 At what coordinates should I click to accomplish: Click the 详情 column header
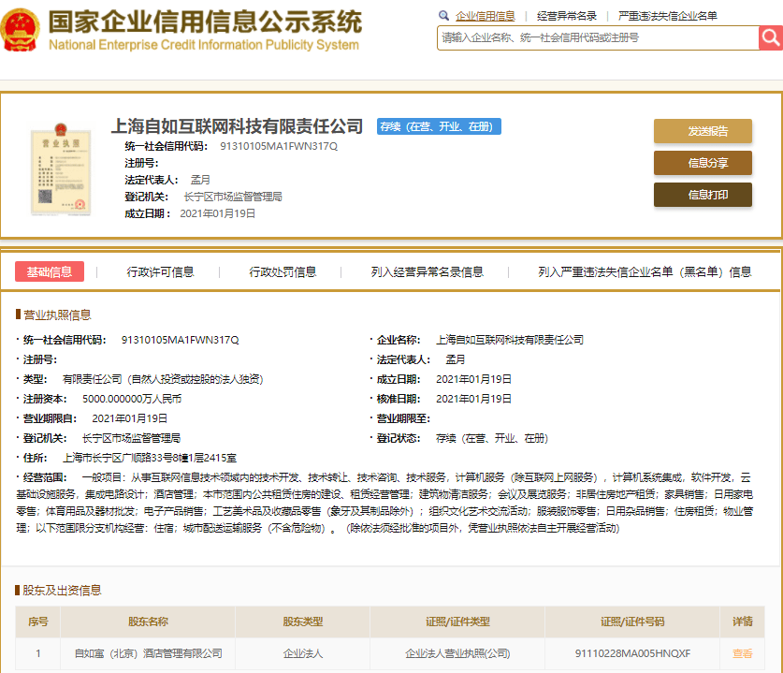(x=742, y=622)
